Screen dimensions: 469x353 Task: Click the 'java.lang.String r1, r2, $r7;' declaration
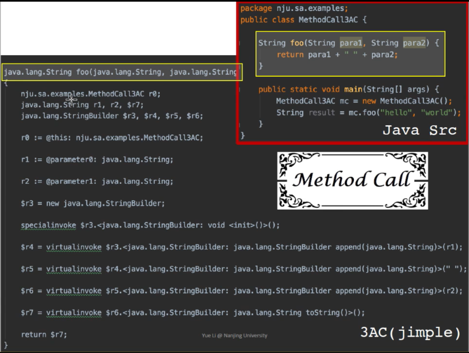82,105
